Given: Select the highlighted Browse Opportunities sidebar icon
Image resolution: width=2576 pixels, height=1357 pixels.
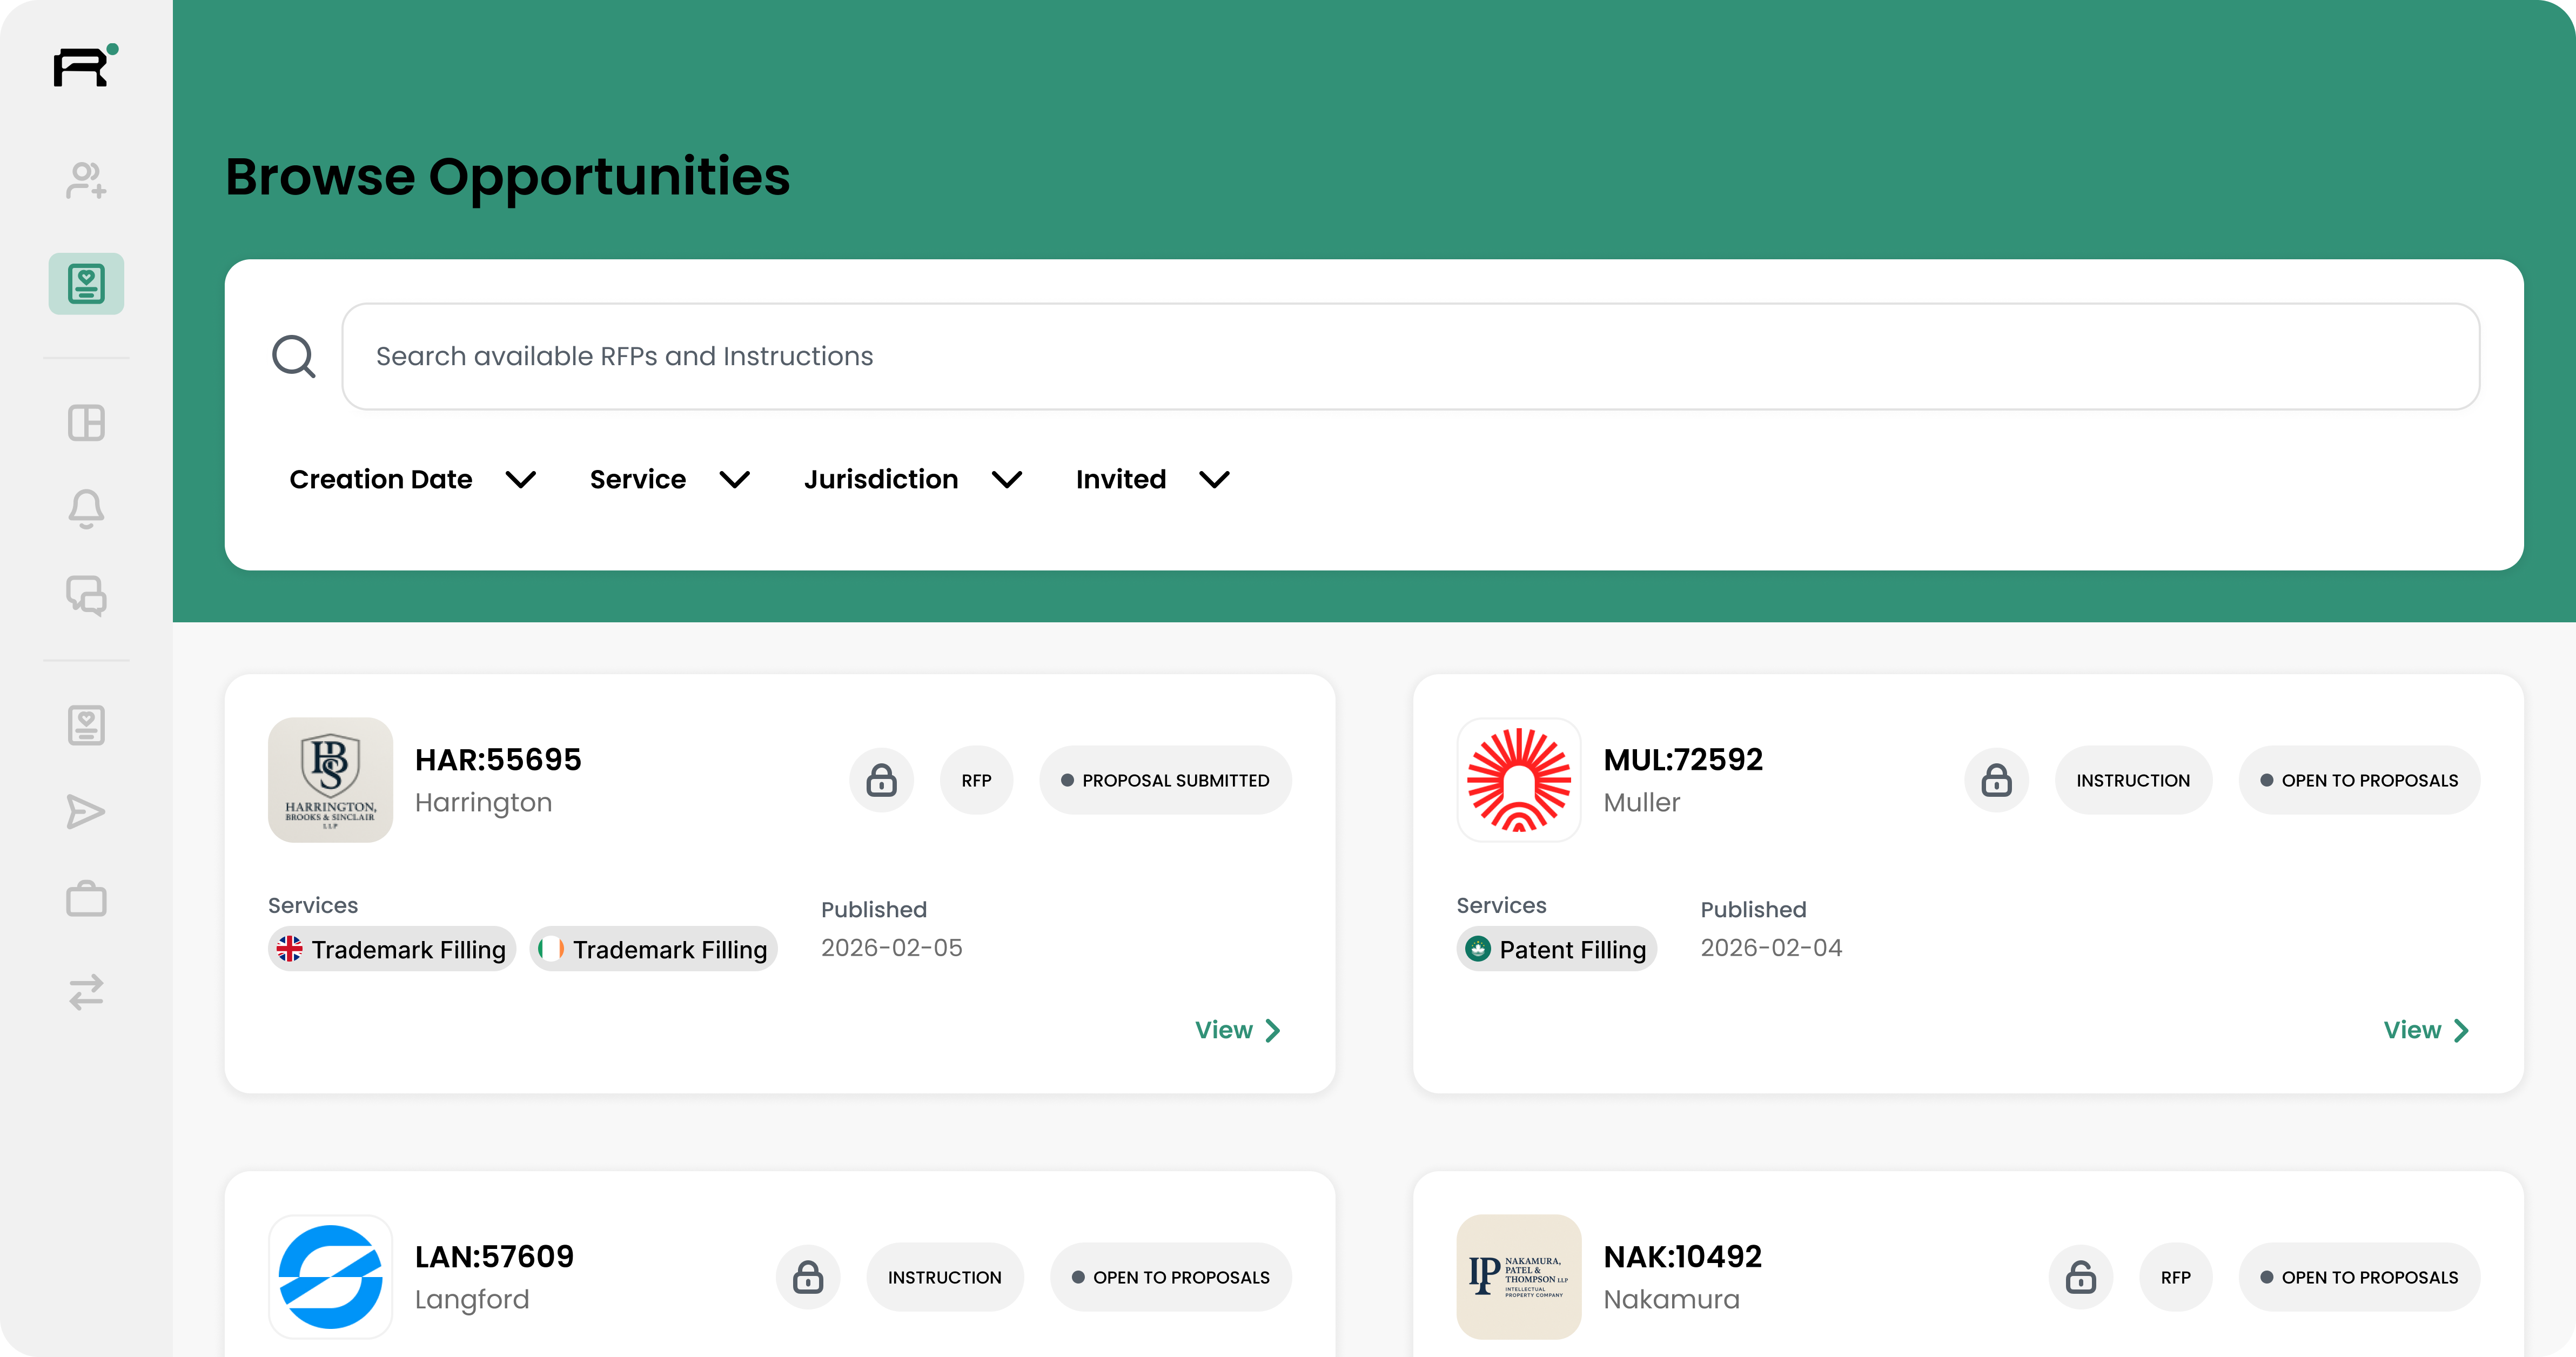Looking at the screenshot, I should tap(86, 284).
